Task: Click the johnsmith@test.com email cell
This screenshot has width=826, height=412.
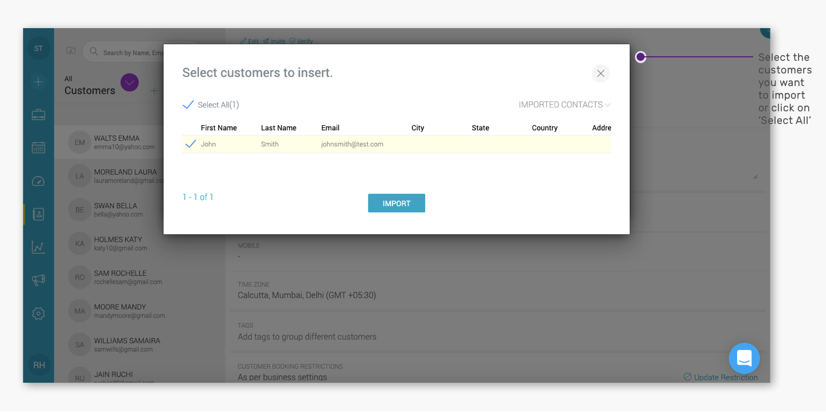Action: (352, 144)
